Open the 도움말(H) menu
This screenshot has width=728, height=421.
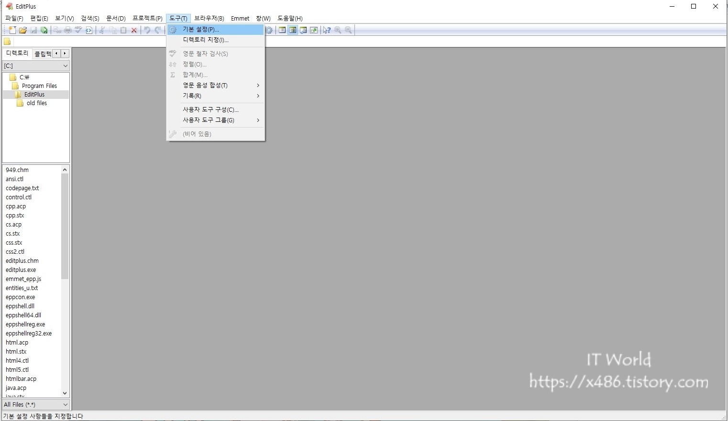pyautogui.click(x=290, y=18)
